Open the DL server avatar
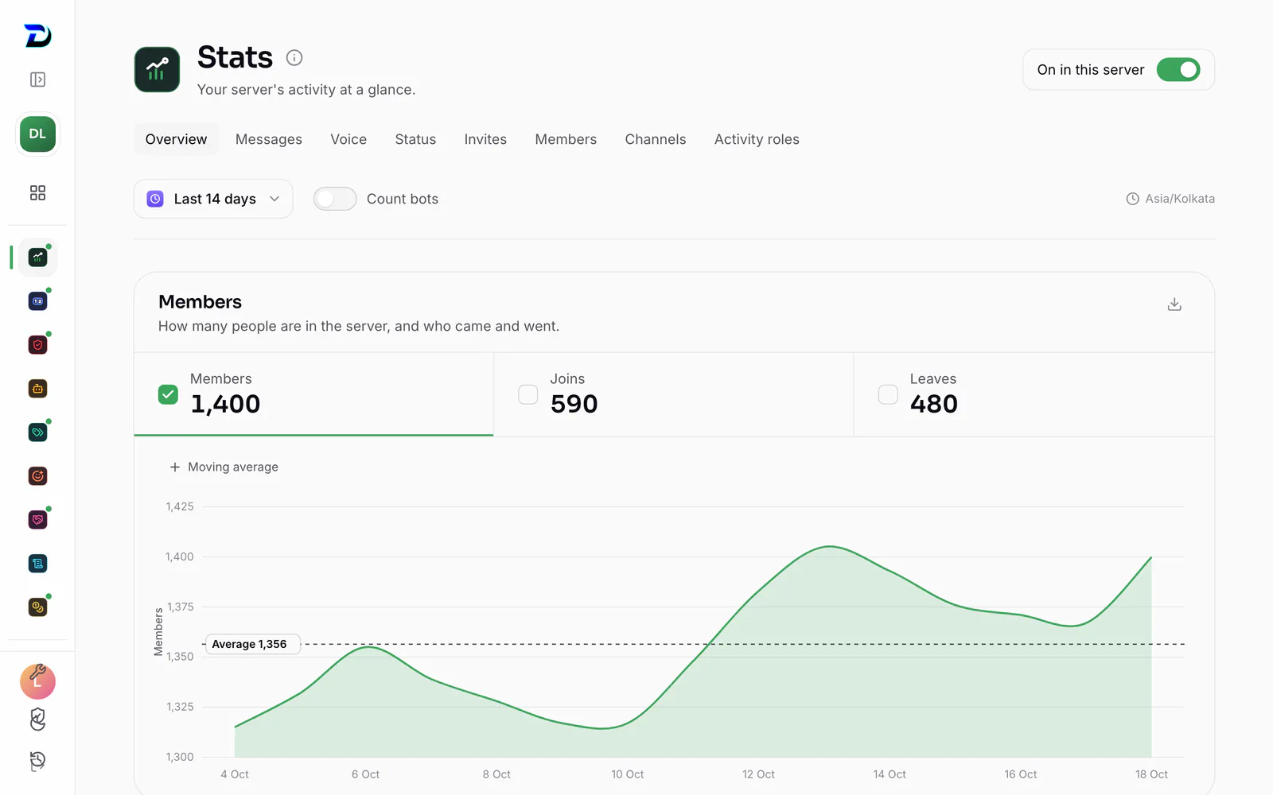 tap(37, 134)
